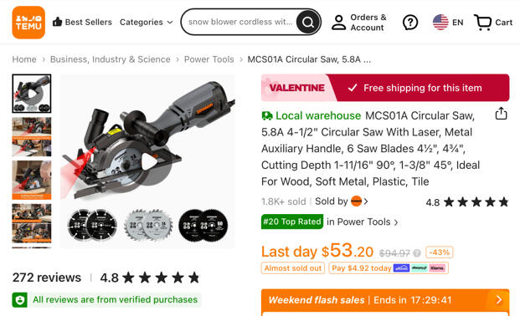Open Orders & Account menu
Image resolution: width=520 pixels, height=316 pixels.
click(x=359, y=23)
